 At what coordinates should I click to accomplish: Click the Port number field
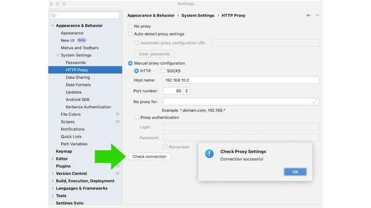173,91
